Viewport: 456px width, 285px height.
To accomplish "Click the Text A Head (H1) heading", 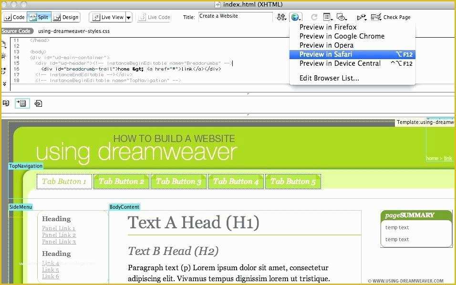I will tap(193, 223).
